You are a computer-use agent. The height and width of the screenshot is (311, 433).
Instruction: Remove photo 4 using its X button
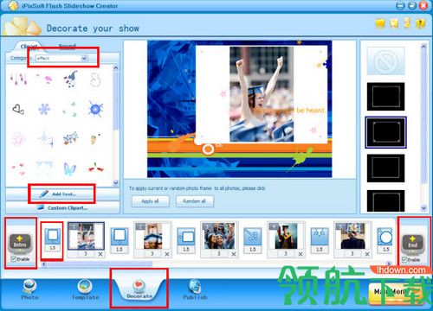click(301, 254)
